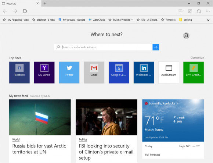Open the Share icon in the toolbar
The height and width of the screenshot is (163, 213).
pos(199,11)
